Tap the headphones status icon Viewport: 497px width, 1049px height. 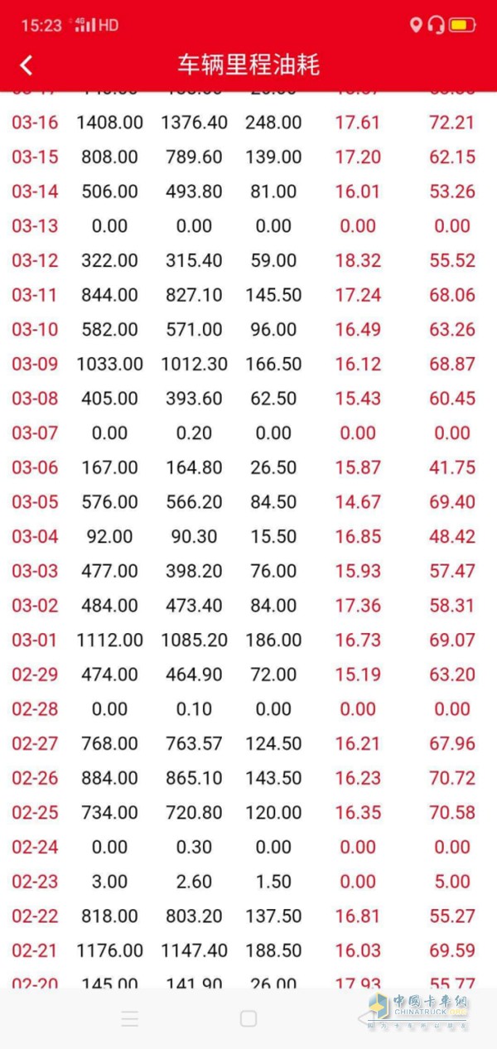[x=437, y=25]
